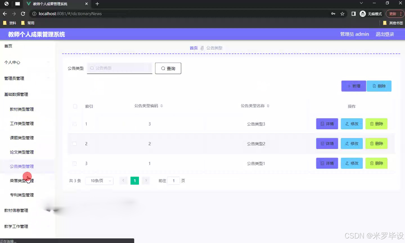
Task: Click 管理员 admin user label
Action: [x=354, y=34]
